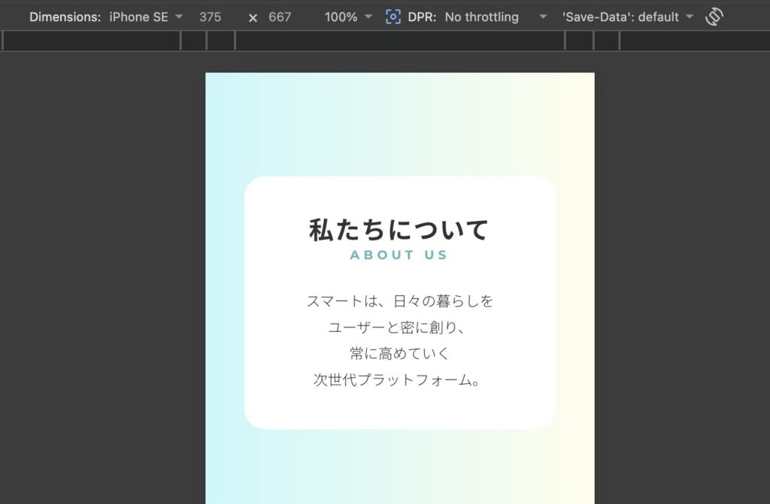Open the 100% zoom level dropdown

pyautogui.click(x=346, y=16)
